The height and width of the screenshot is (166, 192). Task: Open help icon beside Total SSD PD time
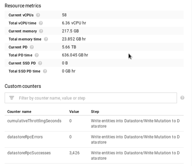coord(45,71)
